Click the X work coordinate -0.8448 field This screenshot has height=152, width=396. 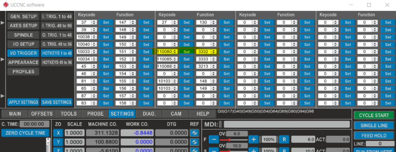(137, 133)
